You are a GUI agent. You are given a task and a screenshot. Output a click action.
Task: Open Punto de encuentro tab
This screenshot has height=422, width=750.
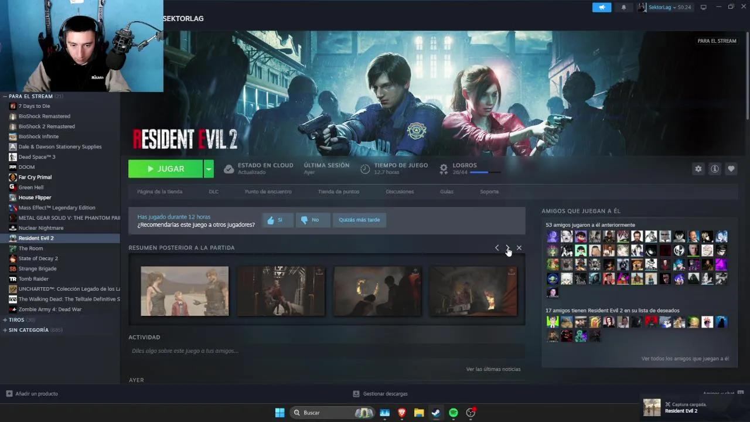[268, 192]
